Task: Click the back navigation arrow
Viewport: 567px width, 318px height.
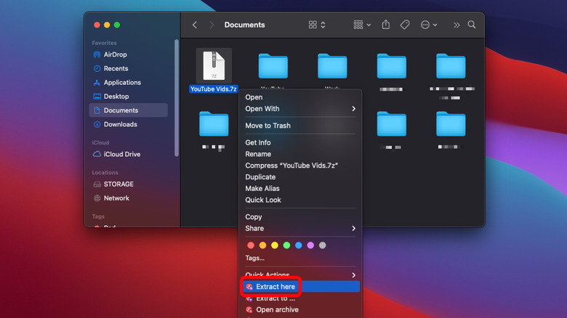Action: point(195,25)
